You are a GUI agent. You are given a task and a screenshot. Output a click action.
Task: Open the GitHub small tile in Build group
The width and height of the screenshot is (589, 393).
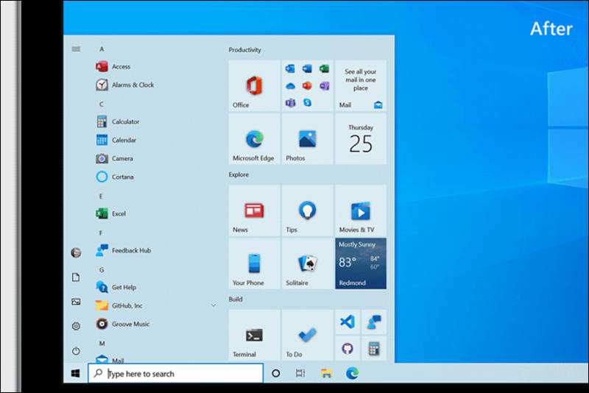click(x=348, y=349)
